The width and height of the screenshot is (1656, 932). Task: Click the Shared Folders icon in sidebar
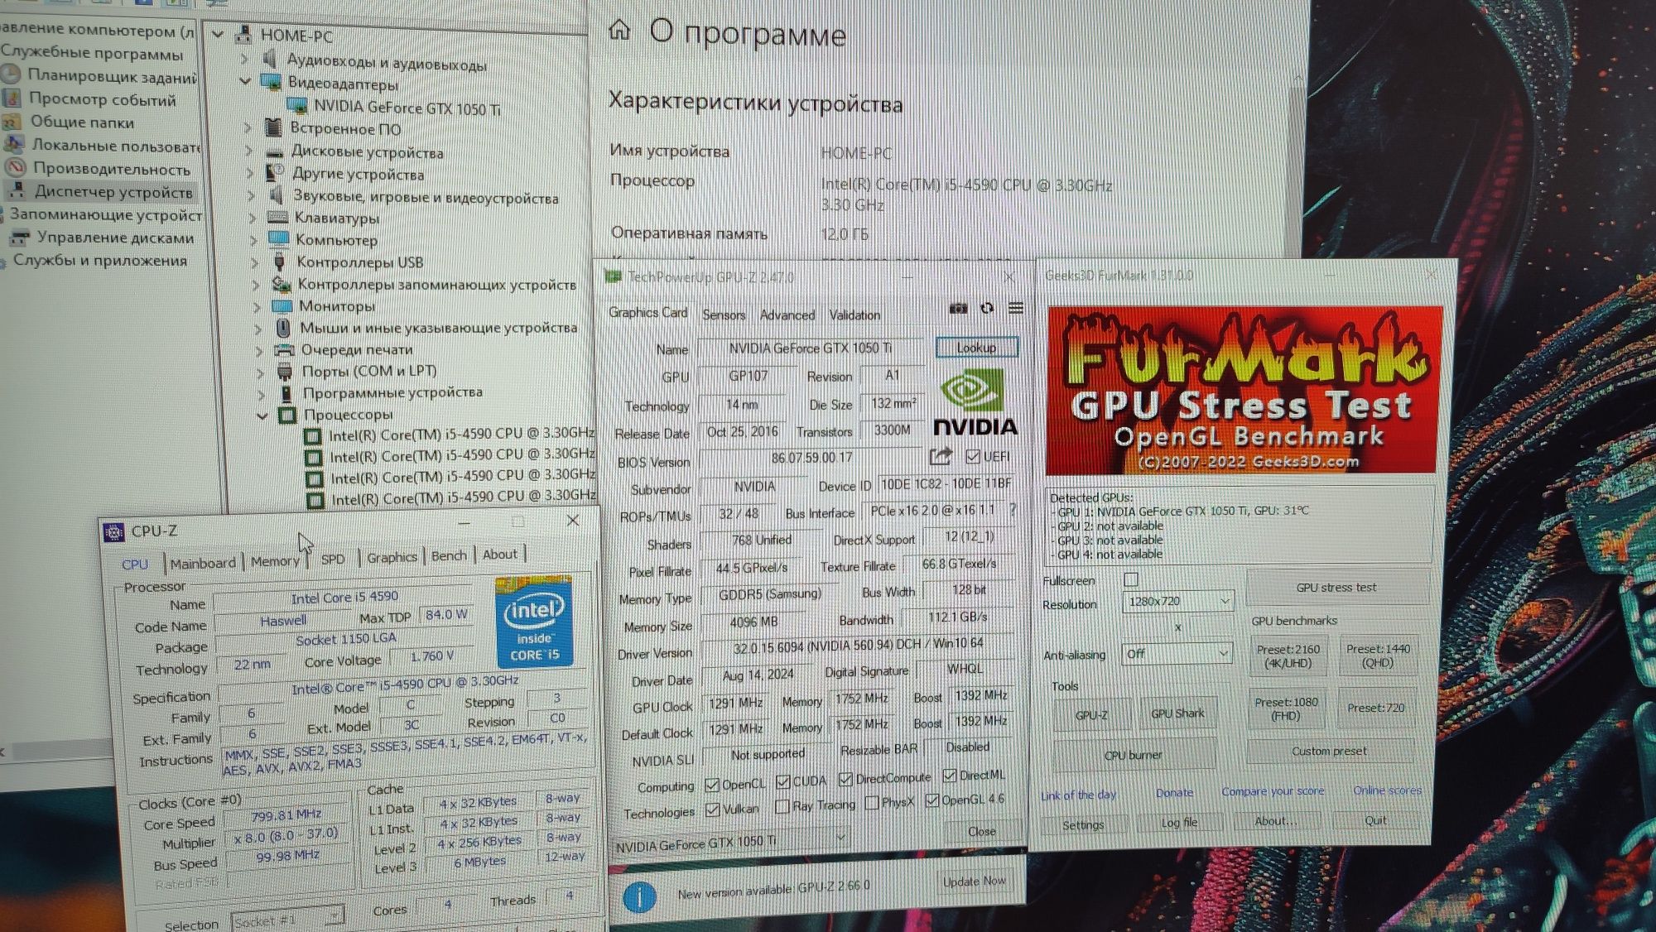(x=12, y=122)
